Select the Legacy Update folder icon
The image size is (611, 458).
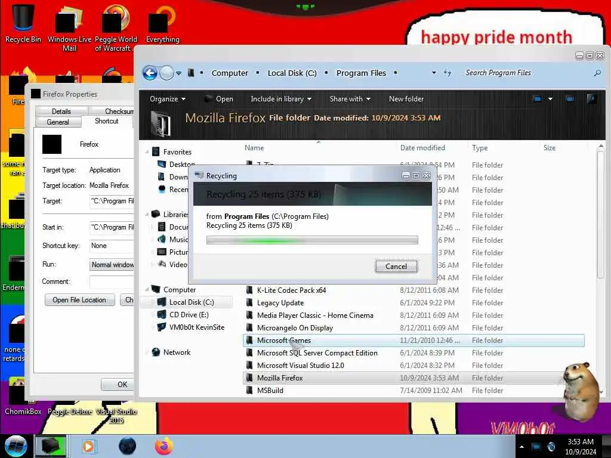249,302
